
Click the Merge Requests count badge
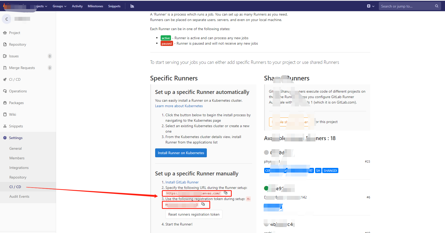pos(50,68)
